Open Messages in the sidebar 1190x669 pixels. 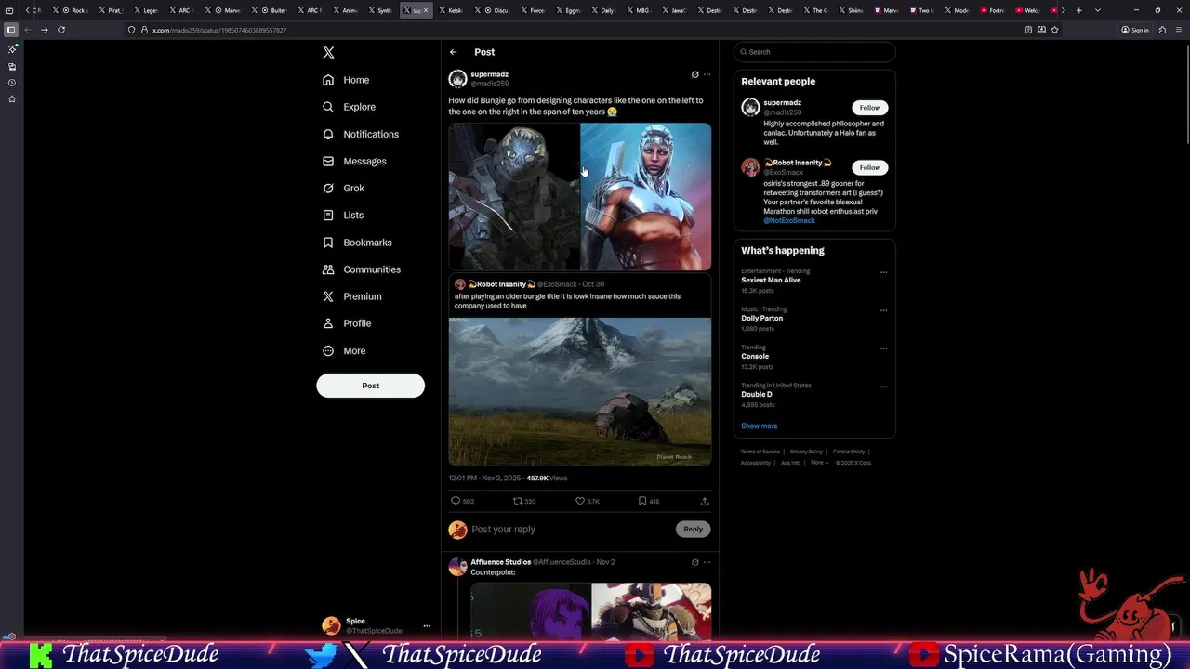354,161
